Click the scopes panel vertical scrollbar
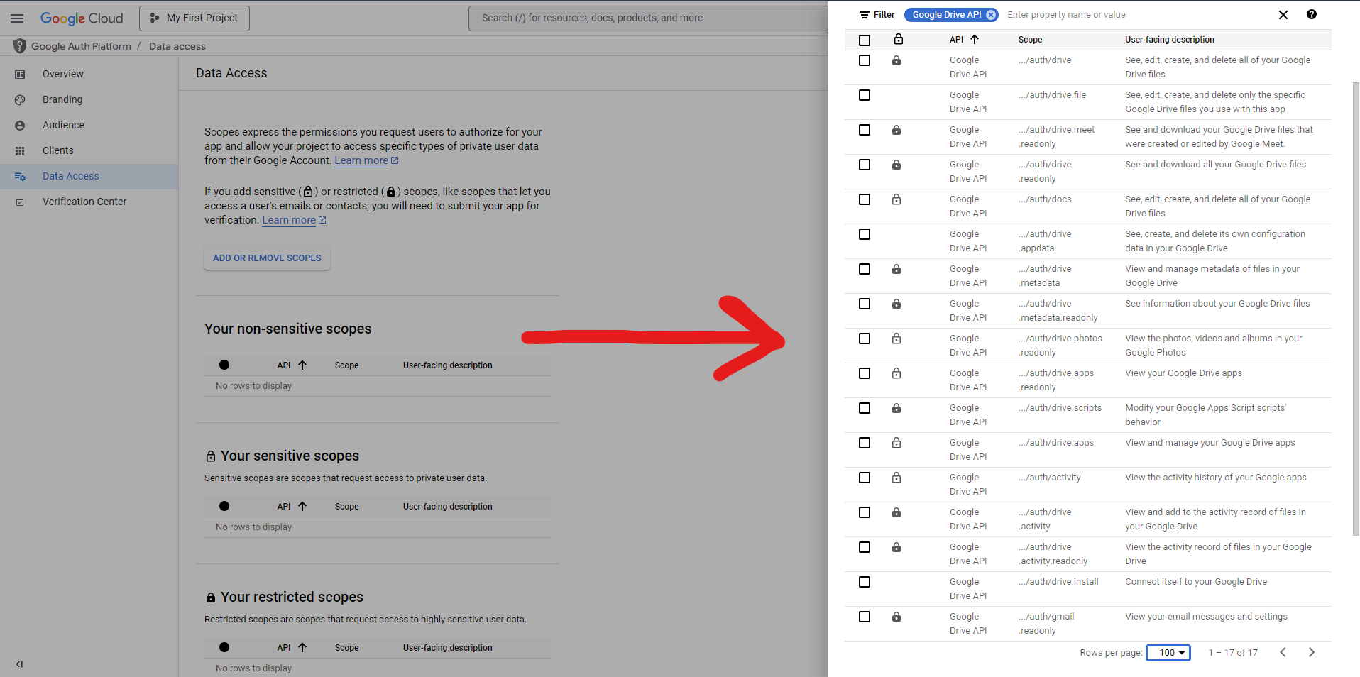1360x677 pixels. click(1356, 309)
